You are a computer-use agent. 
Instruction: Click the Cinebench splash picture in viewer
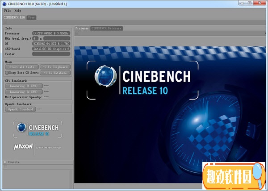tap(170, 115)
